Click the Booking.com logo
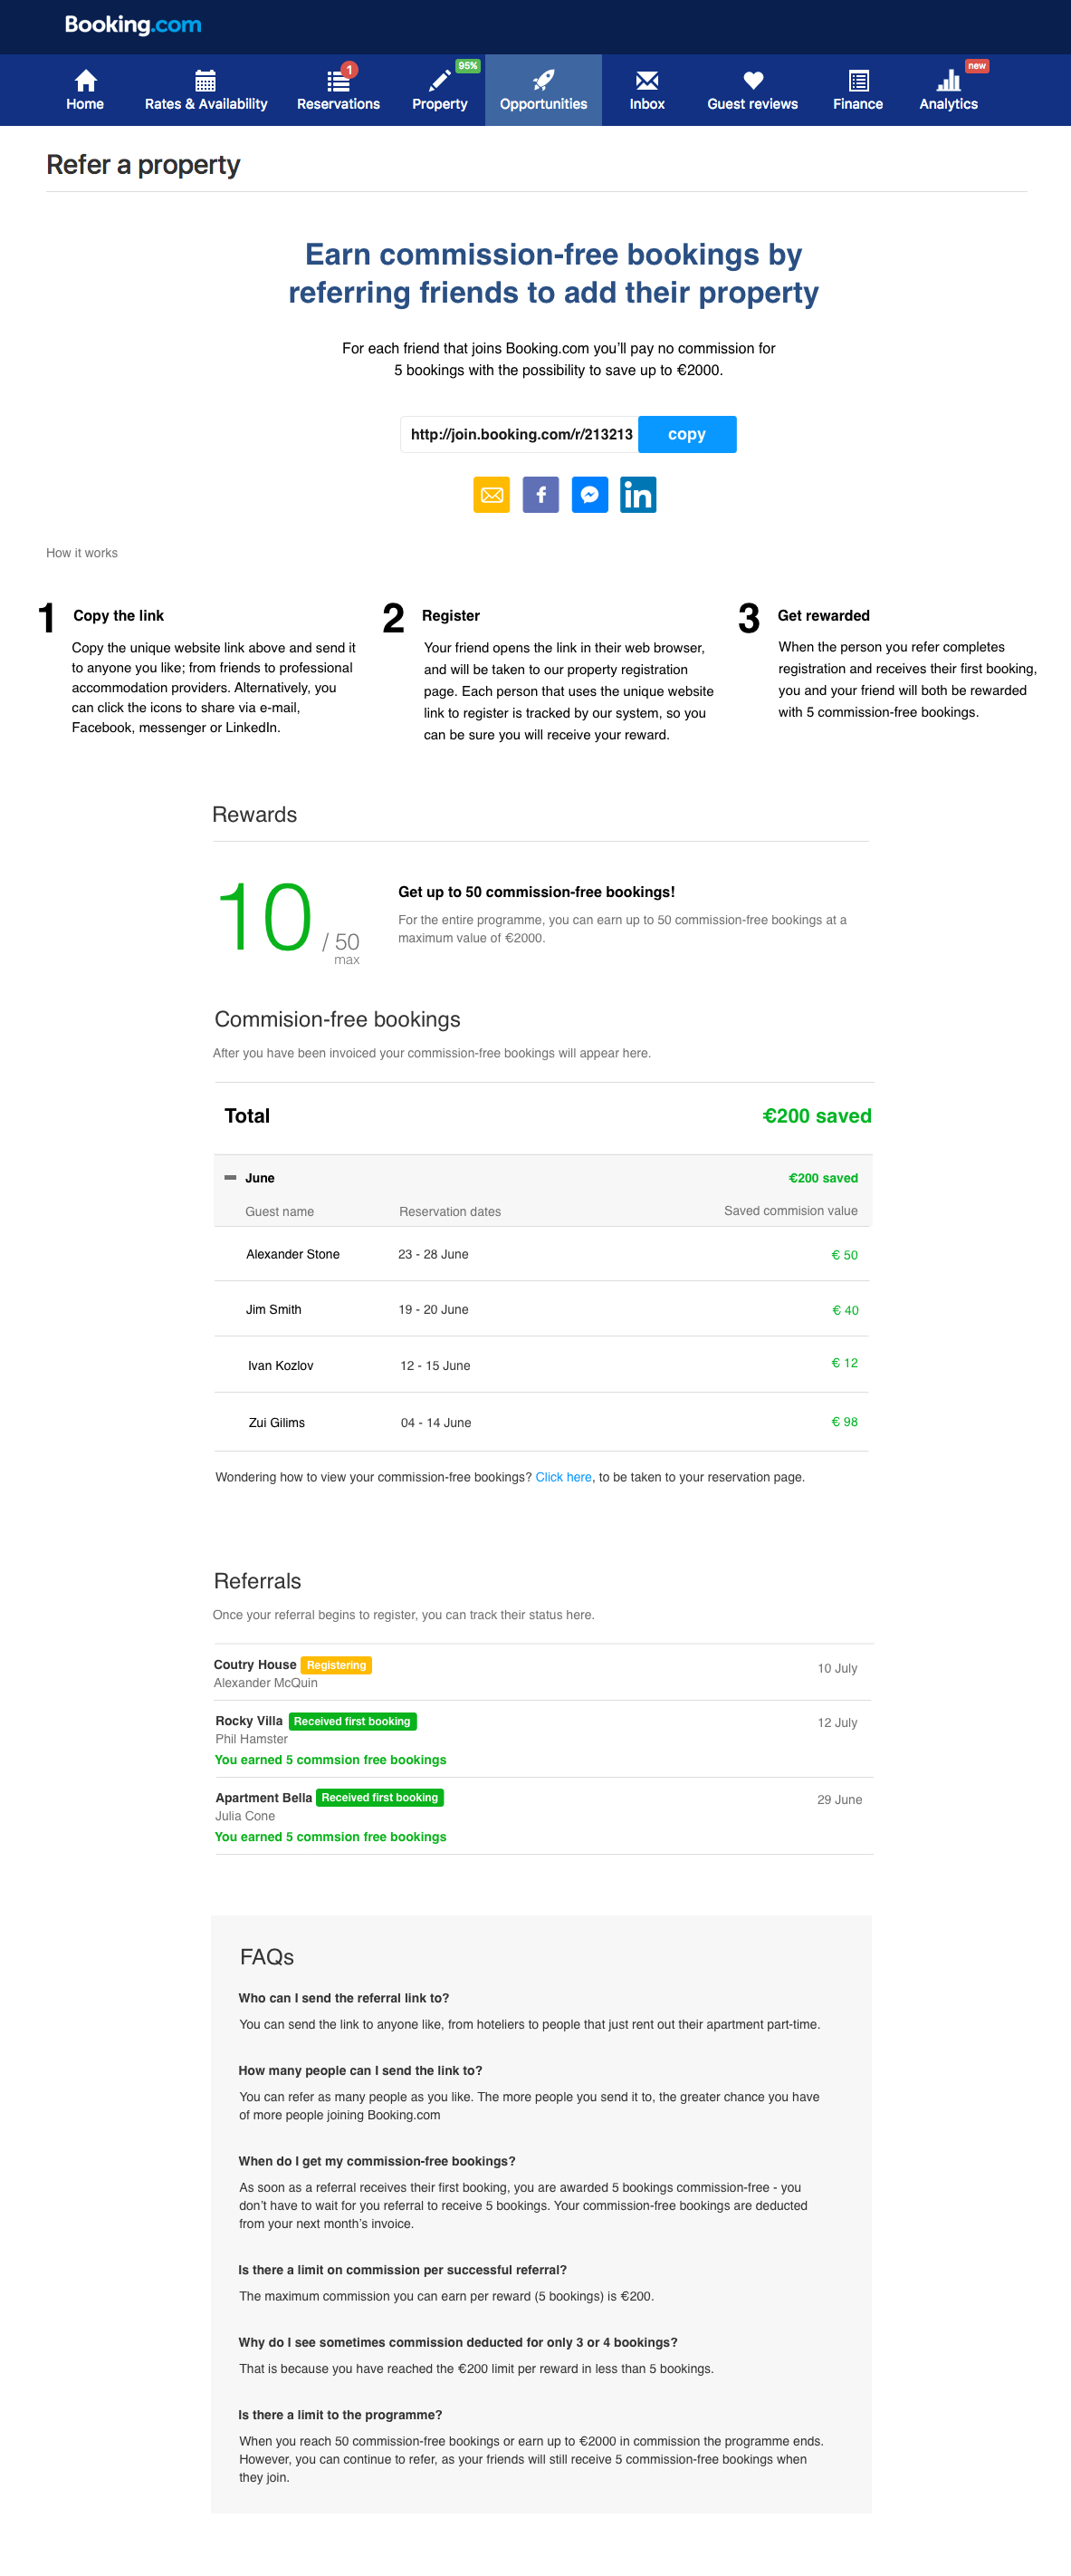The width and height of the screenshot is (1071, 2576). tap(133, 25)
